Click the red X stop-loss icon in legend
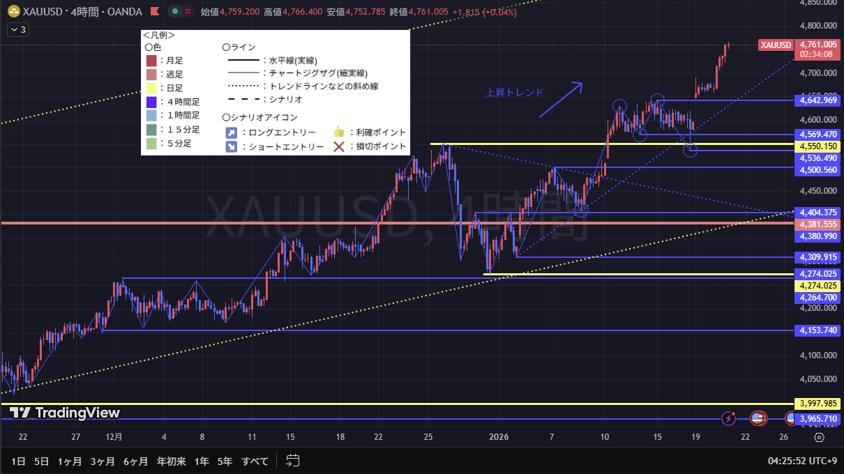 (x=339, y=146)
